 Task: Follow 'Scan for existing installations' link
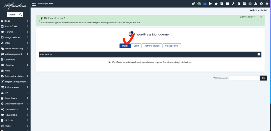tap(177, 62)
